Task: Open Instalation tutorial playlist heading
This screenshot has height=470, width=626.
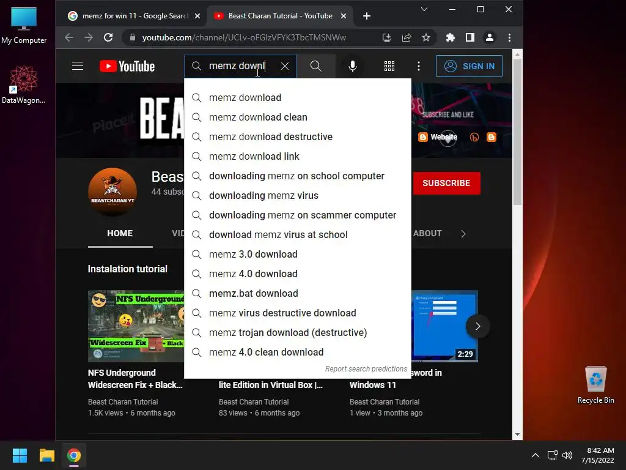Action: (128, 269)
